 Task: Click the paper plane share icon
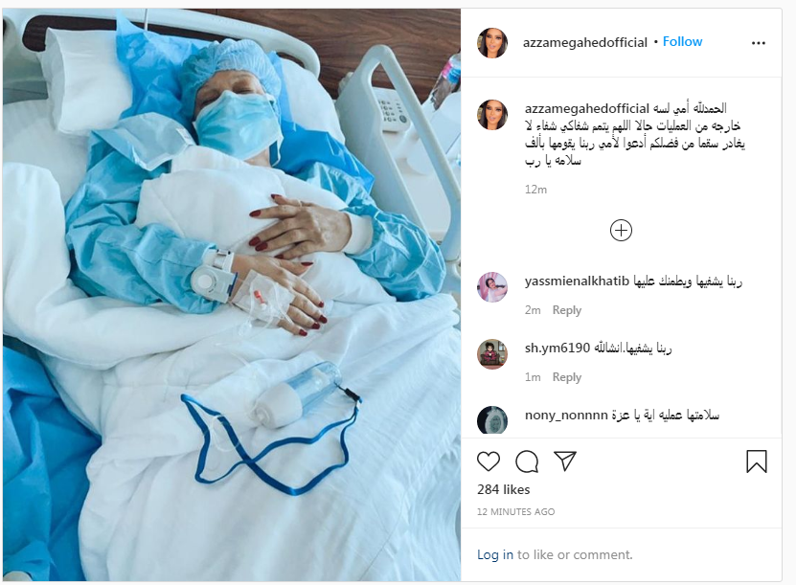pos(564,461)
